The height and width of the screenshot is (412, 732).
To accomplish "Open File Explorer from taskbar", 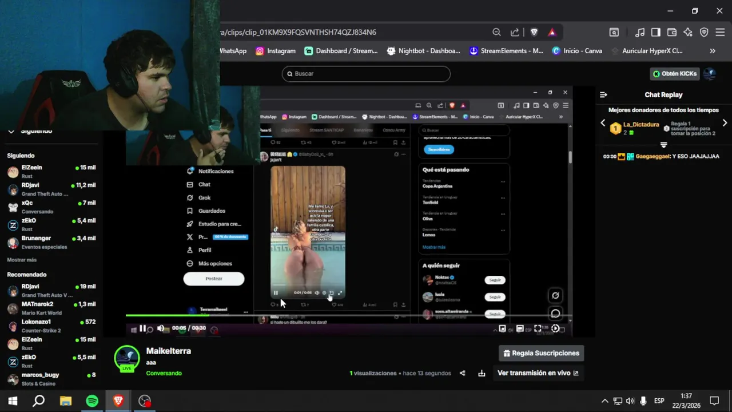I will (66, 401).
